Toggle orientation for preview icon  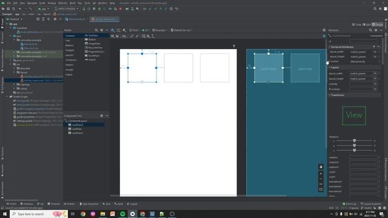[119, 30]
